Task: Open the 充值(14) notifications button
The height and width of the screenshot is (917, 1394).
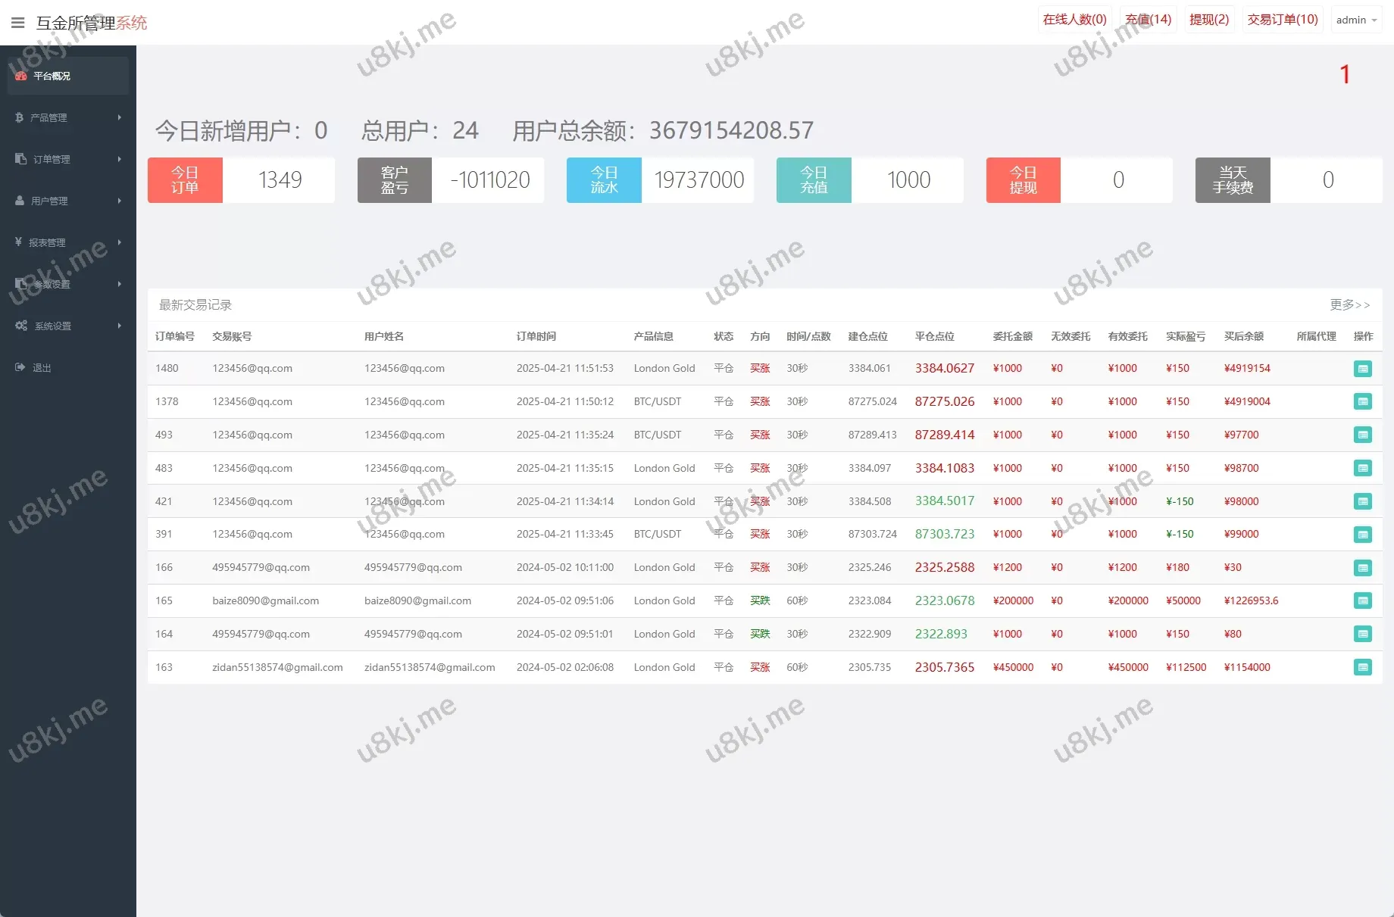Action: point(1148,20)
